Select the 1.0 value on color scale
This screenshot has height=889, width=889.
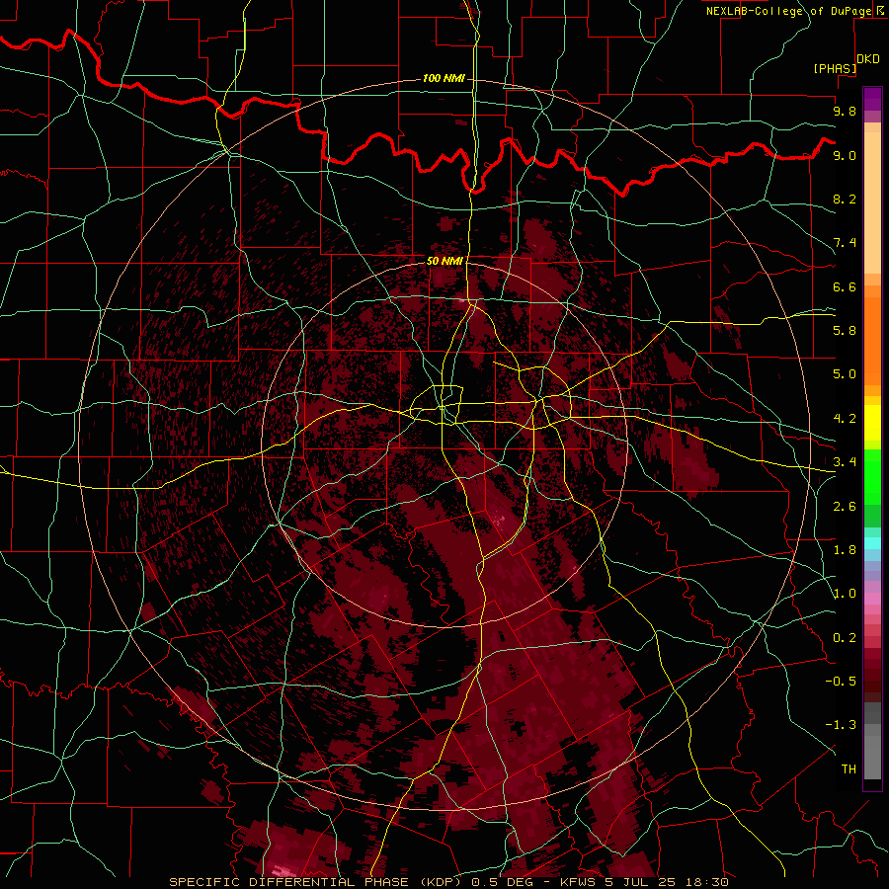pyautogui.click(x=845, y=594)
